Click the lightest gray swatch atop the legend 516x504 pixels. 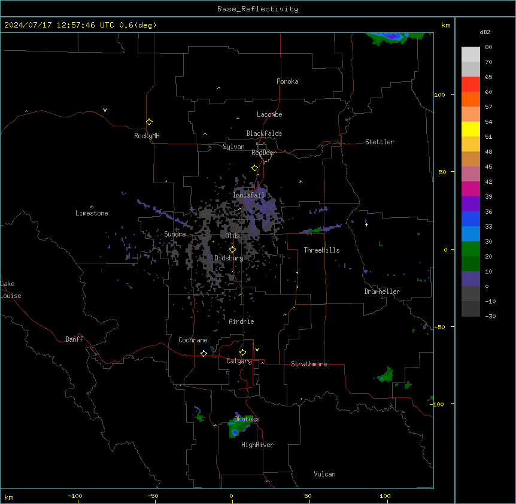471,54
